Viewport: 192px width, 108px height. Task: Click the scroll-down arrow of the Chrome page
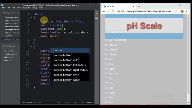tap(188, 103)
